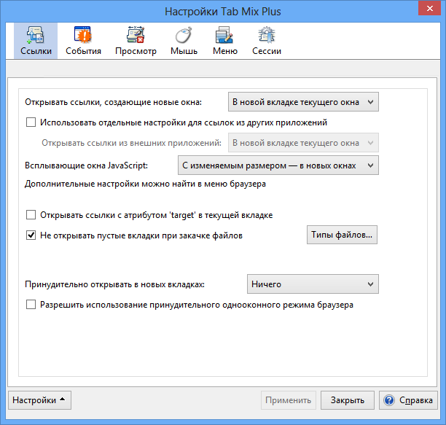Click the label 'Принудительно открывать в новых вкладках:'
Screen dimensions: 446x425
[x=114, y=284]
